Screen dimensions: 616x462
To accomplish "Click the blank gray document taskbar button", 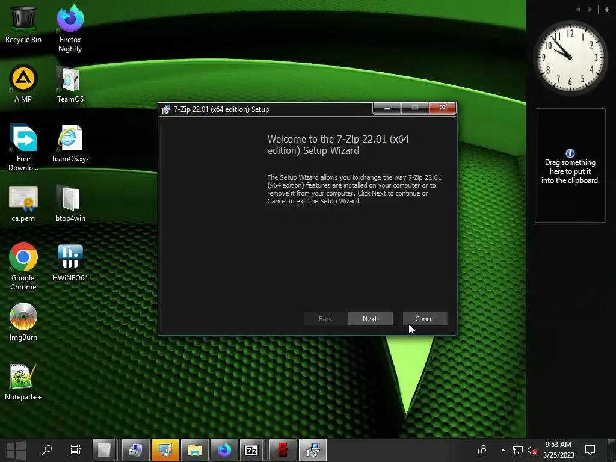I will (103, 450).
